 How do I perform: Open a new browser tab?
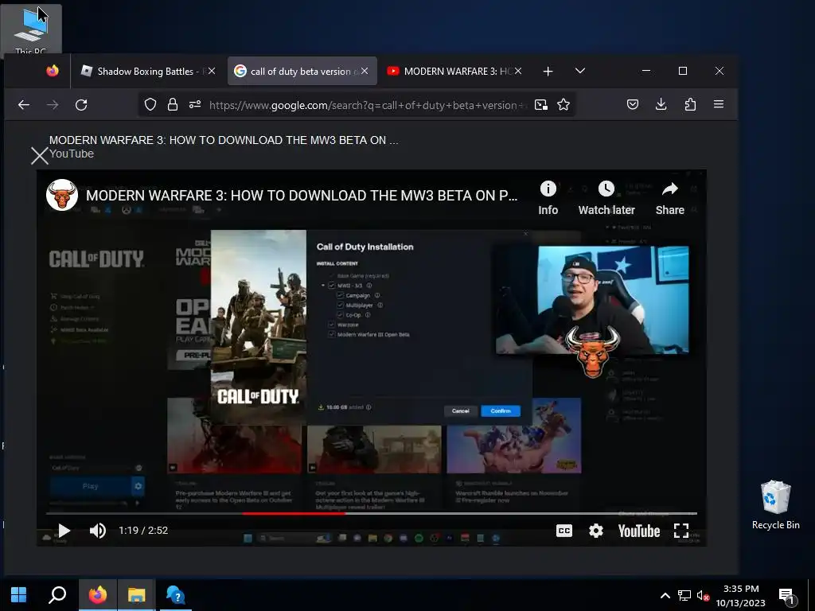[x=548, y=71]
